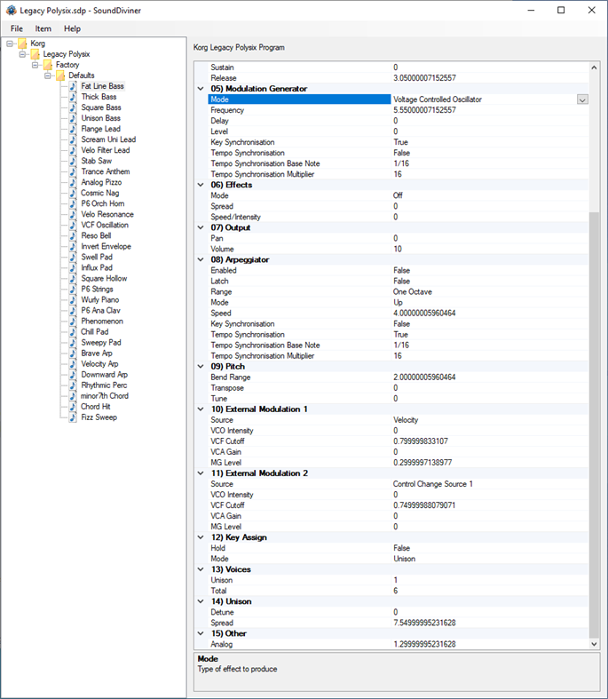Collapse the 08) Arpeggiator section
The image size is (608, 699).
coord(201,260)
